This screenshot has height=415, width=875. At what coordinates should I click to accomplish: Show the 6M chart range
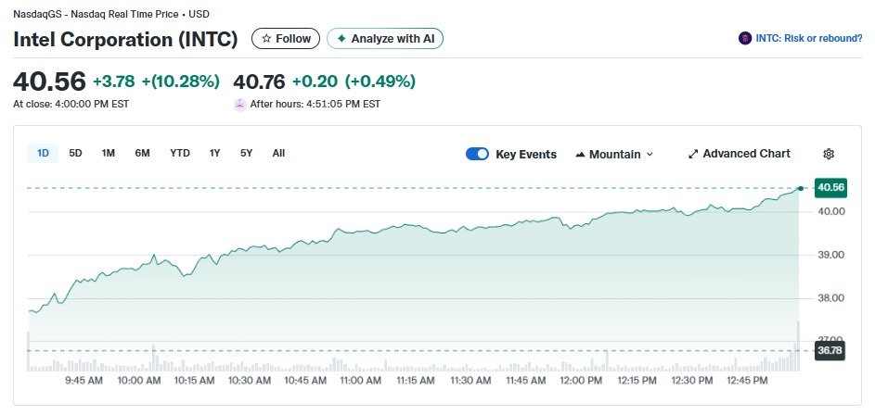tap(142, 153)
